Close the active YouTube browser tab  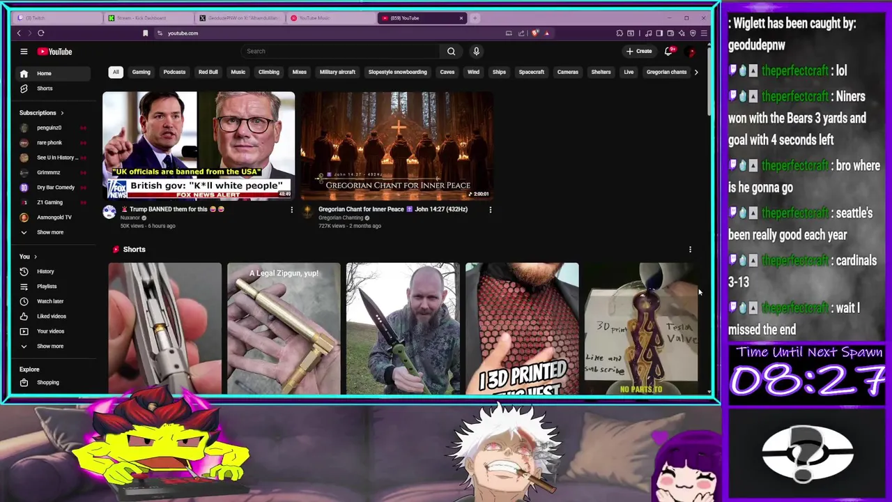[x=461, y=18]
